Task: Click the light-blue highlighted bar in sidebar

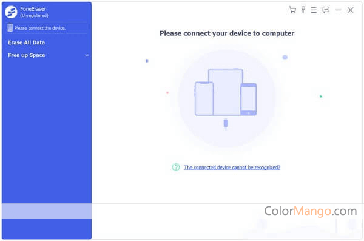Action: 47,211
